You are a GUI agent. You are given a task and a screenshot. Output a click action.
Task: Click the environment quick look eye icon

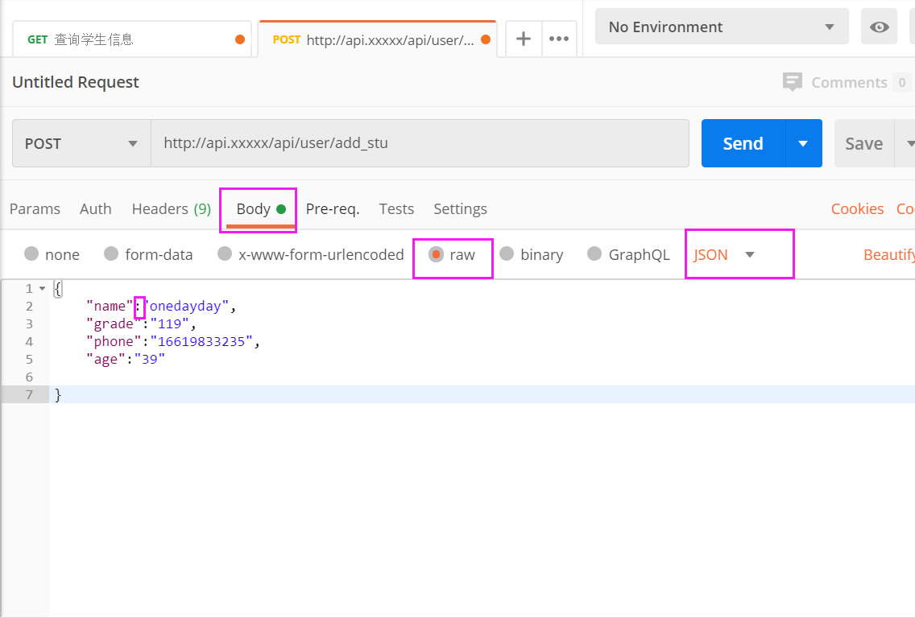(x=880, y=27)
